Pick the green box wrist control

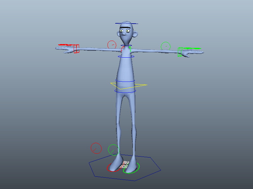click(180, 52)
